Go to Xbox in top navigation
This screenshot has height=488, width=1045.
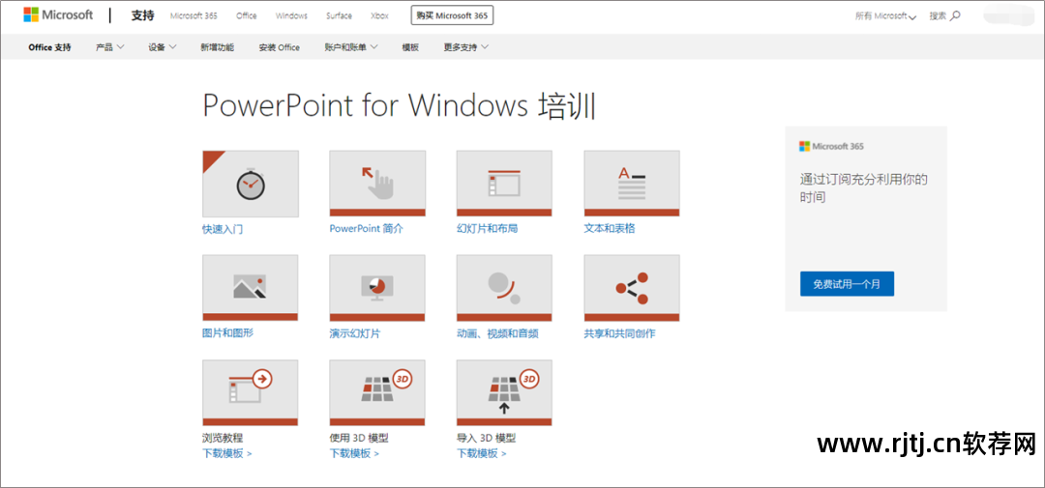pos(380,16)
